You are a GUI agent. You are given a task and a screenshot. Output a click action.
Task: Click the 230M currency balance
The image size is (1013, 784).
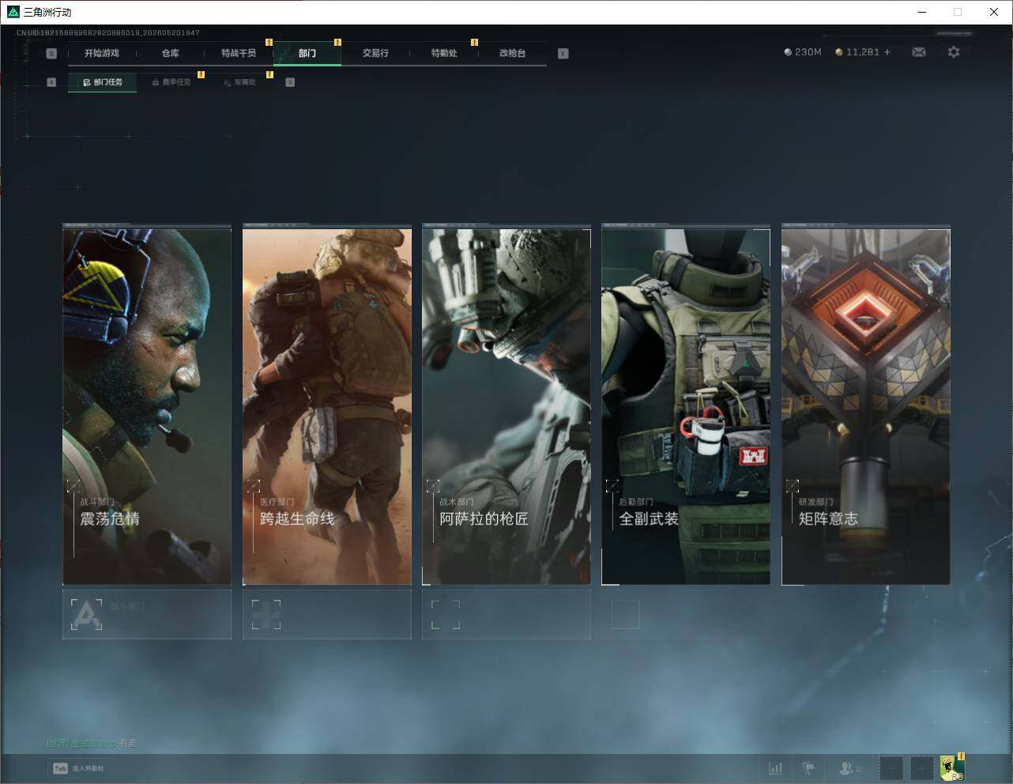coord(803,52)
